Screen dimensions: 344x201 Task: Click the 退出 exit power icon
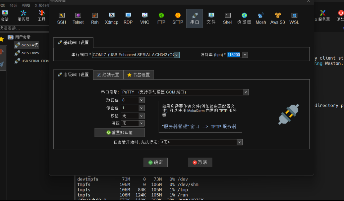pos(340,16)
